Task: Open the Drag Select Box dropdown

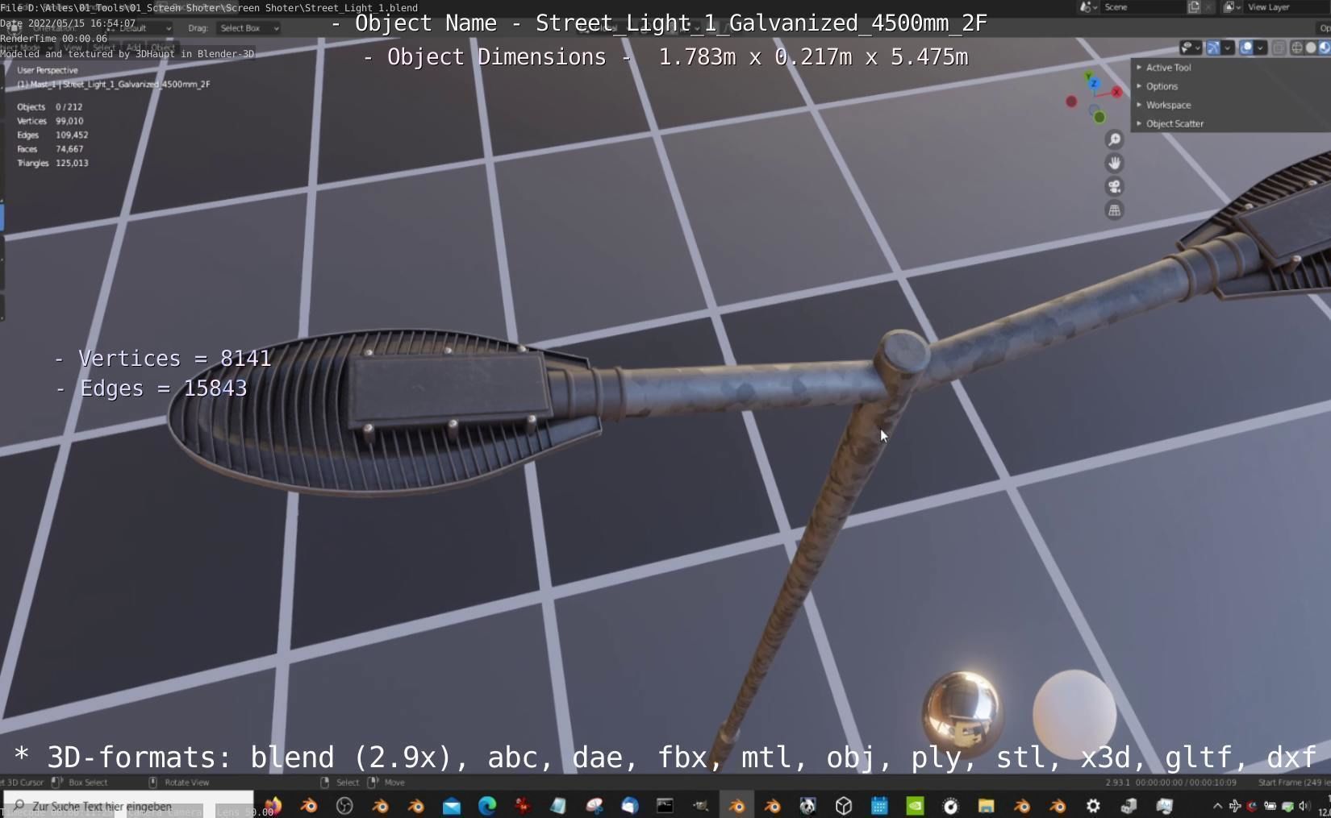Action: [248, 28]
